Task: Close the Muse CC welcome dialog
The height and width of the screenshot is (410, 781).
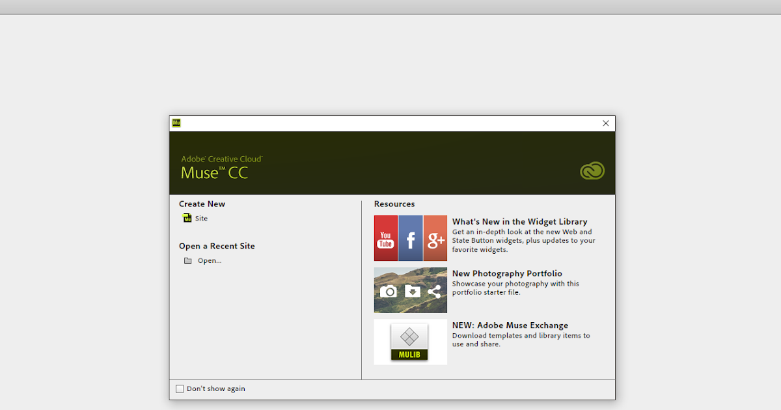Action: (606, 123)
